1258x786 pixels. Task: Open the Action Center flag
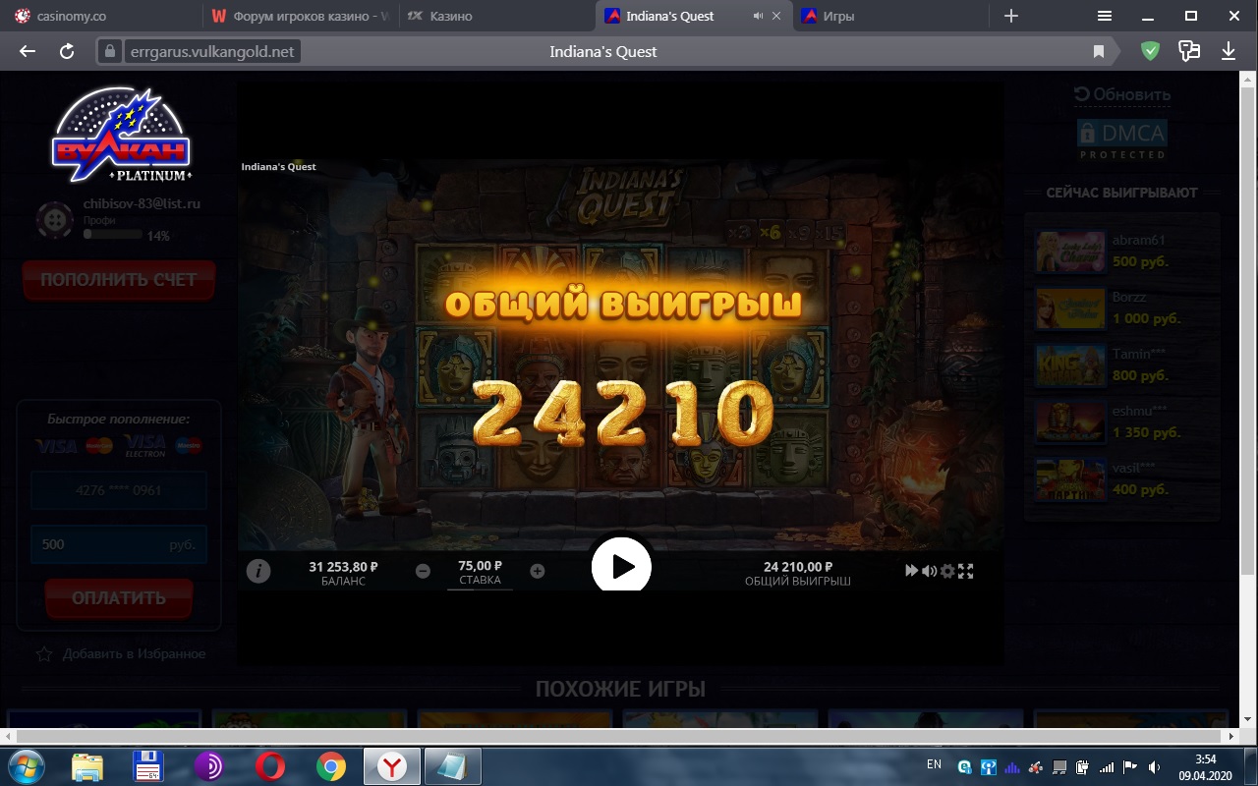point(1130,766)
